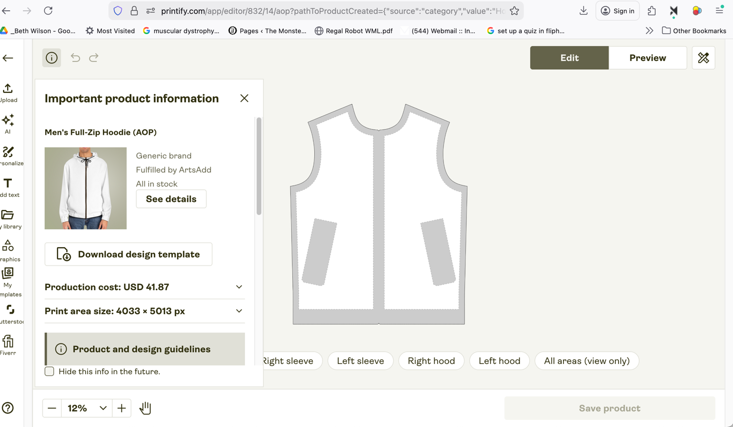Click the hoodie front template on the canvas
This screenshot has width=733, height=427.
click(378, 214)
